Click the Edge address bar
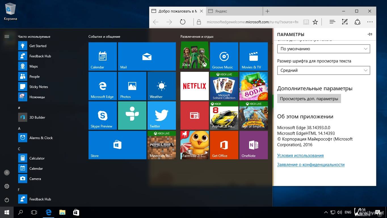The width and height of the screenshot is (387, 218). [x=250, y=22]
